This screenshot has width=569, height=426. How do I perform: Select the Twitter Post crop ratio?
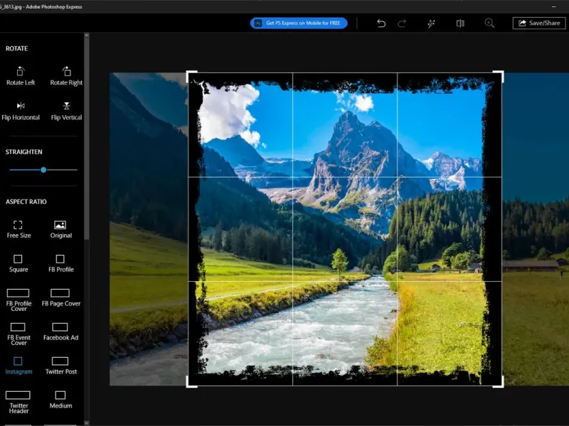60,366
